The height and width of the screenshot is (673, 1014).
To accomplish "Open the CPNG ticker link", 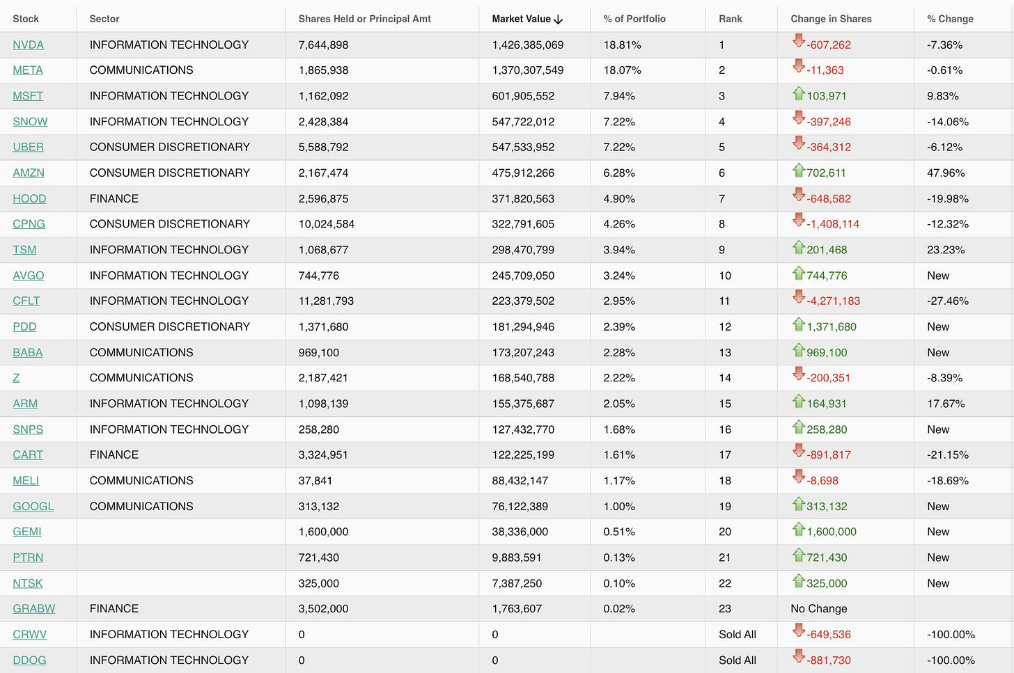I will point(29,224).
